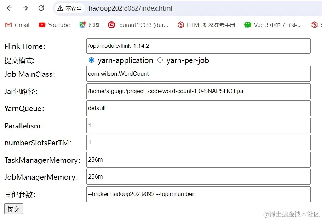Click the "Jar包路径:" label
The height and width of the screenshot is (220, 322).
click(21, 91)
